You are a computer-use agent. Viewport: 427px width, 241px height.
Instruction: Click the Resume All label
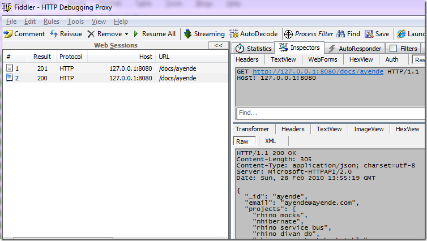(x=159, y=34)
